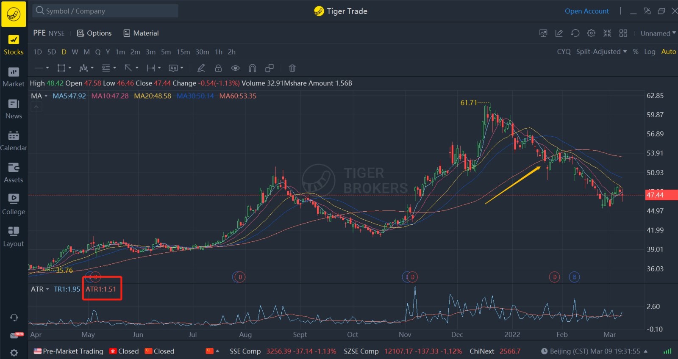Open chart settings gear icon
The width and height of the screenshot is (678, 359).
591,33
